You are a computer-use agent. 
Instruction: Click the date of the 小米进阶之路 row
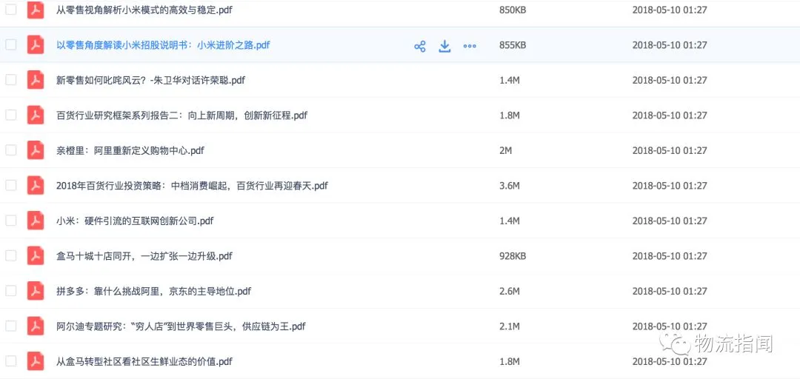coord(670,45)
